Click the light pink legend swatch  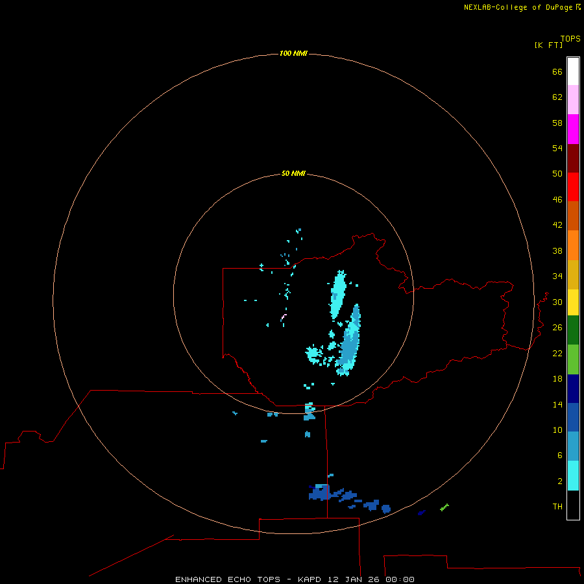click(x=573, y=99)
